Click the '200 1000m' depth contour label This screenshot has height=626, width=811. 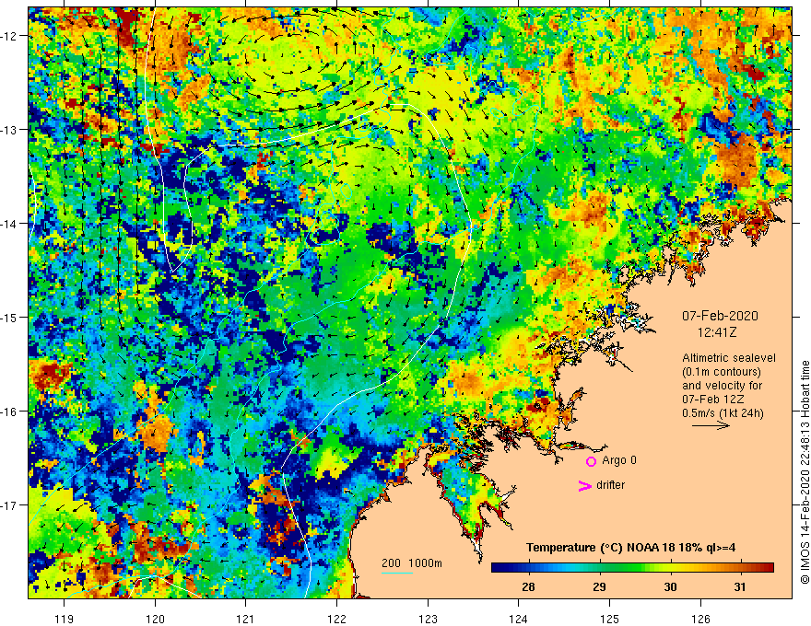[412, 563]
